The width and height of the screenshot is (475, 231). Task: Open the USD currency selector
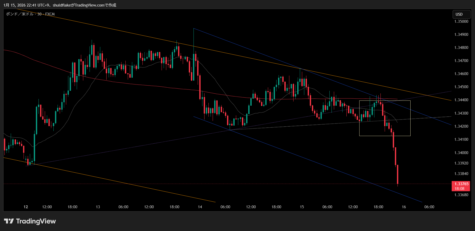coord(461,14)
